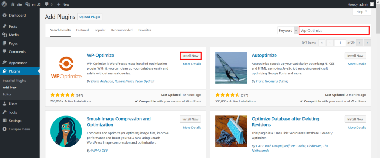Image resolution: width=380 pixels, height=158 pixels.
Task: Install the Autoptimize plugin
Action: tap(355, 56)
